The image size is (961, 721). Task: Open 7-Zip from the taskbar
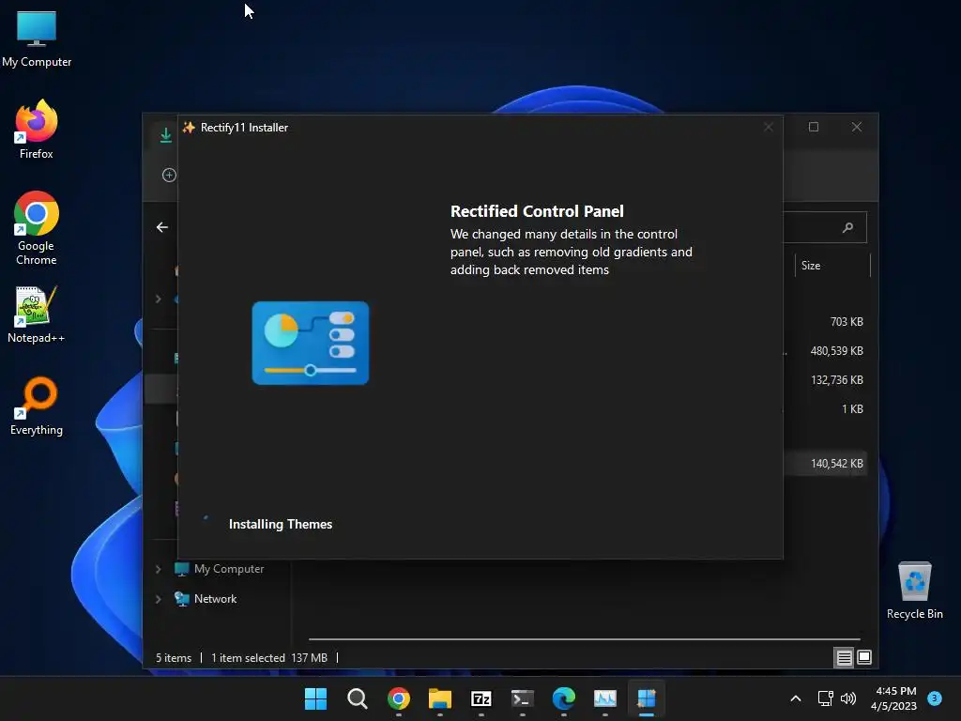pos(481,698)
